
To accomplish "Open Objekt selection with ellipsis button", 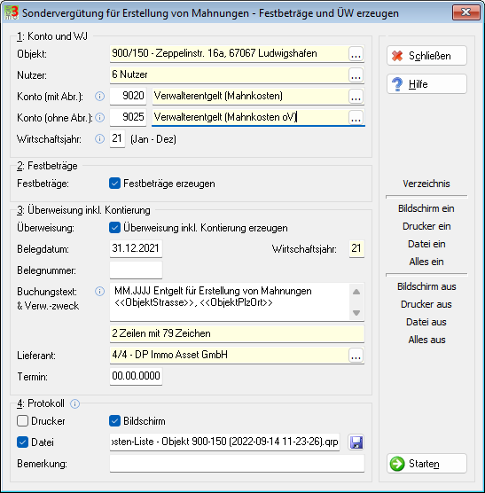I will tap(356, 54).
